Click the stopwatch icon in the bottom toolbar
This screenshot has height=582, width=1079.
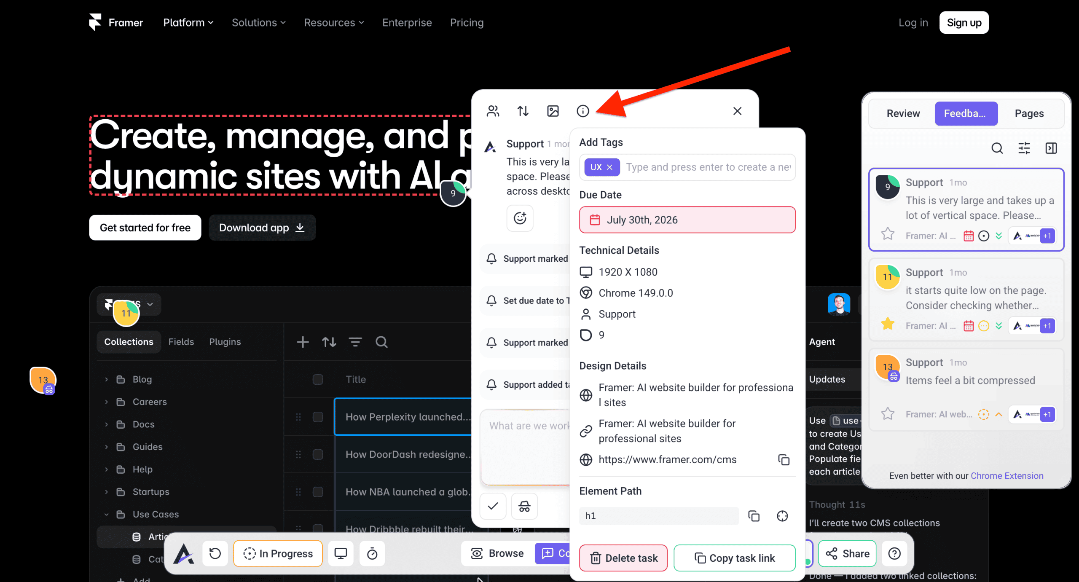coord(372,553)
